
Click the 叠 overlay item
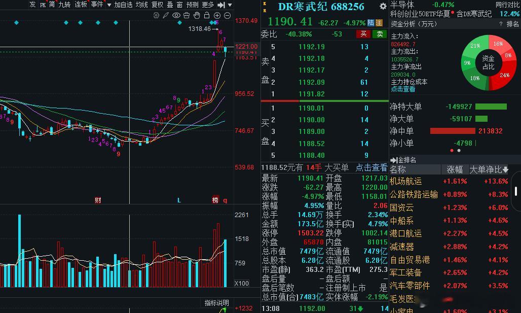[x=170, y=5]
